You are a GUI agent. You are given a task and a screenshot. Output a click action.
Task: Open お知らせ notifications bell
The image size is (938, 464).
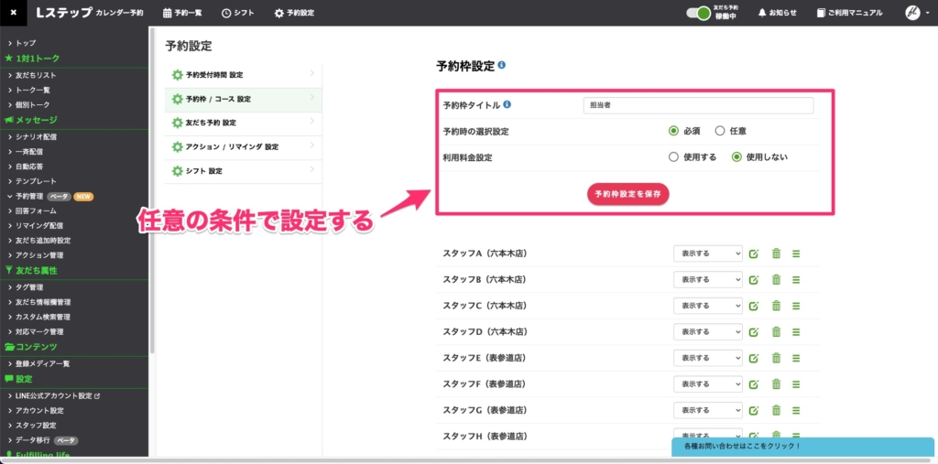[777, 13]
